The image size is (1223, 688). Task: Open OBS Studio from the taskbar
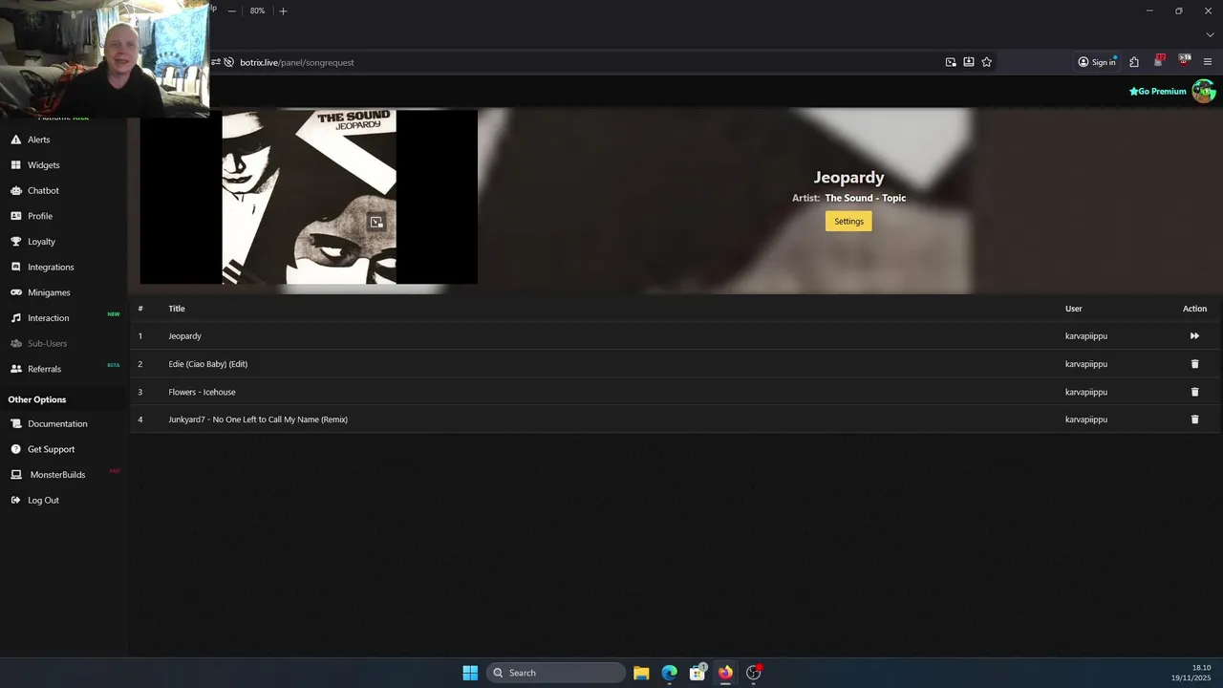point(754,673)
